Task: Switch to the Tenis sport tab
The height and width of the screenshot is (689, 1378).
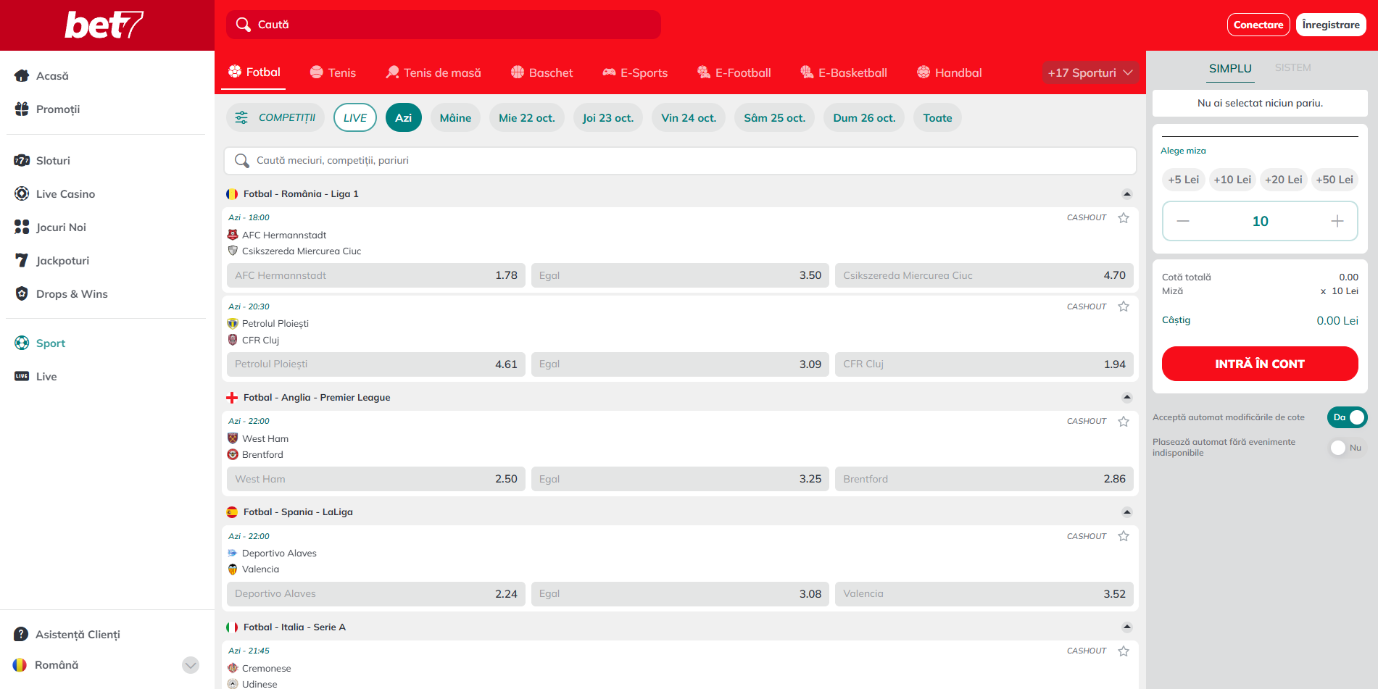Action: tap(333, 72)
